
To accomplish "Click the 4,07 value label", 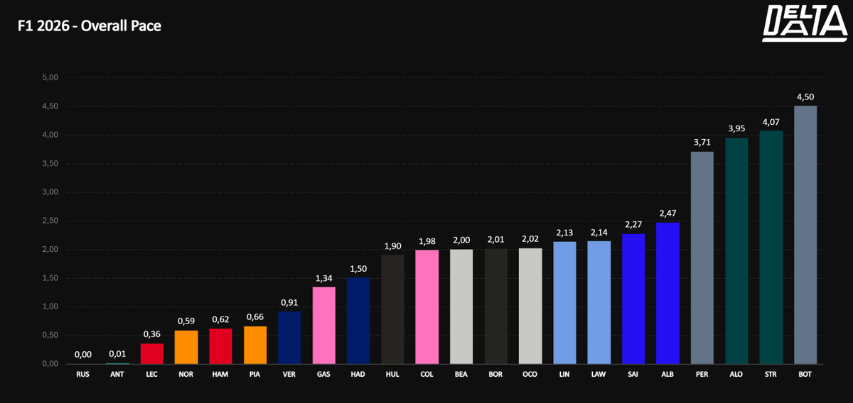I will coord(771,122).
